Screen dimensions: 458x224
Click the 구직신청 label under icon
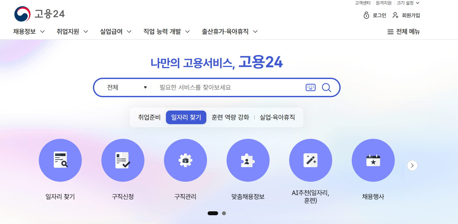123,197
